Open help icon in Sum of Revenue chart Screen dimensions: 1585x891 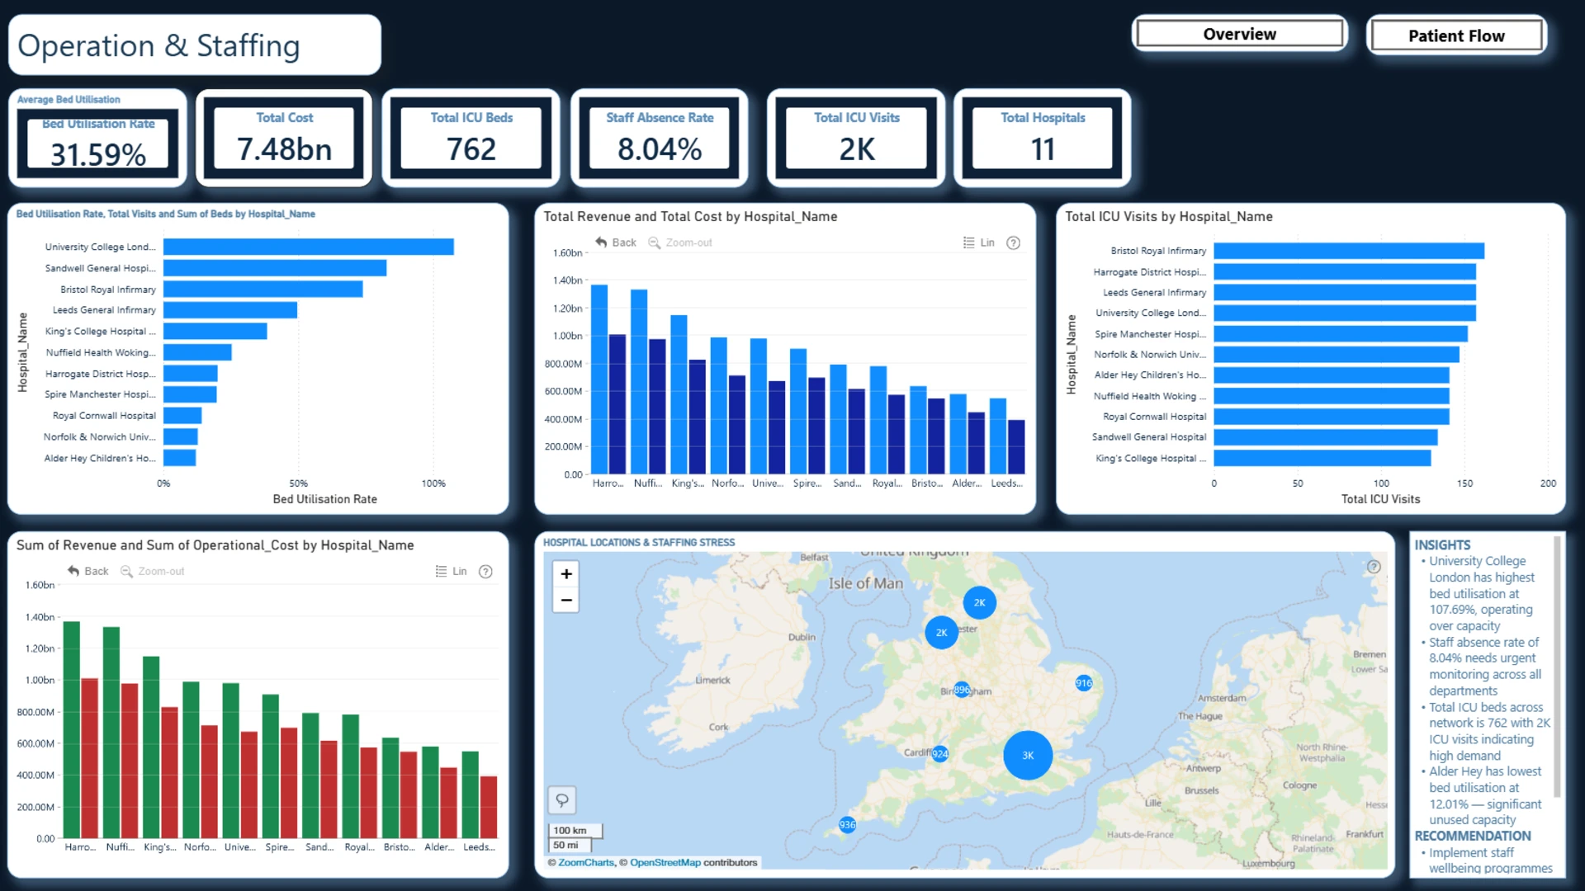point(486,571)
